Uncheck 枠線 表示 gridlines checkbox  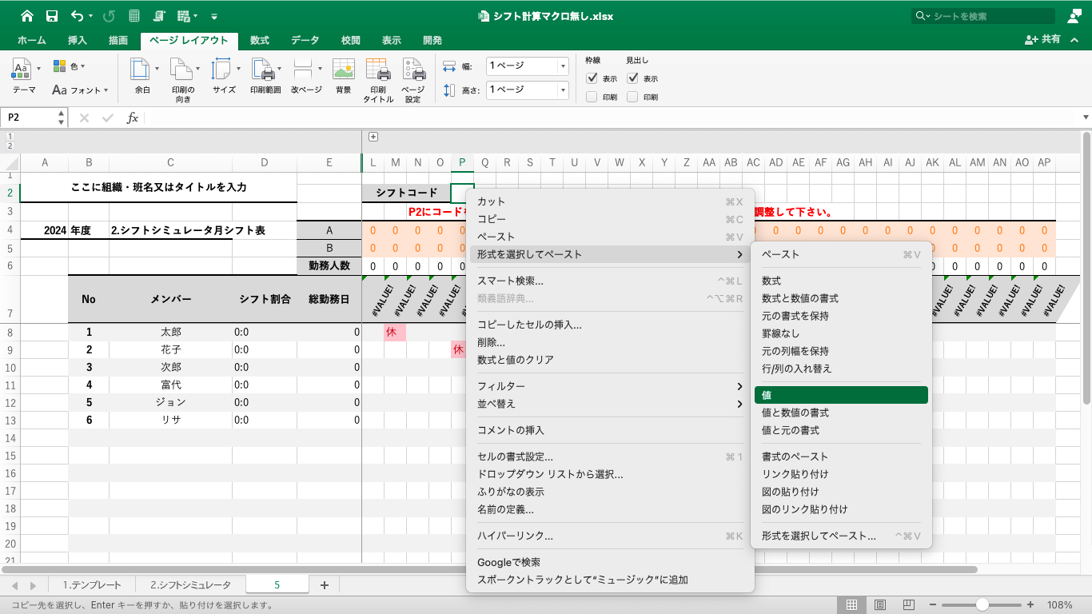pos(592,78)
